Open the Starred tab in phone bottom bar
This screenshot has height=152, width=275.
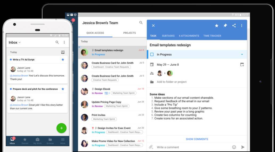(x=25, y=141)
